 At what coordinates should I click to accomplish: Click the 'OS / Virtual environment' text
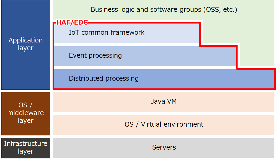pos(164,124)
